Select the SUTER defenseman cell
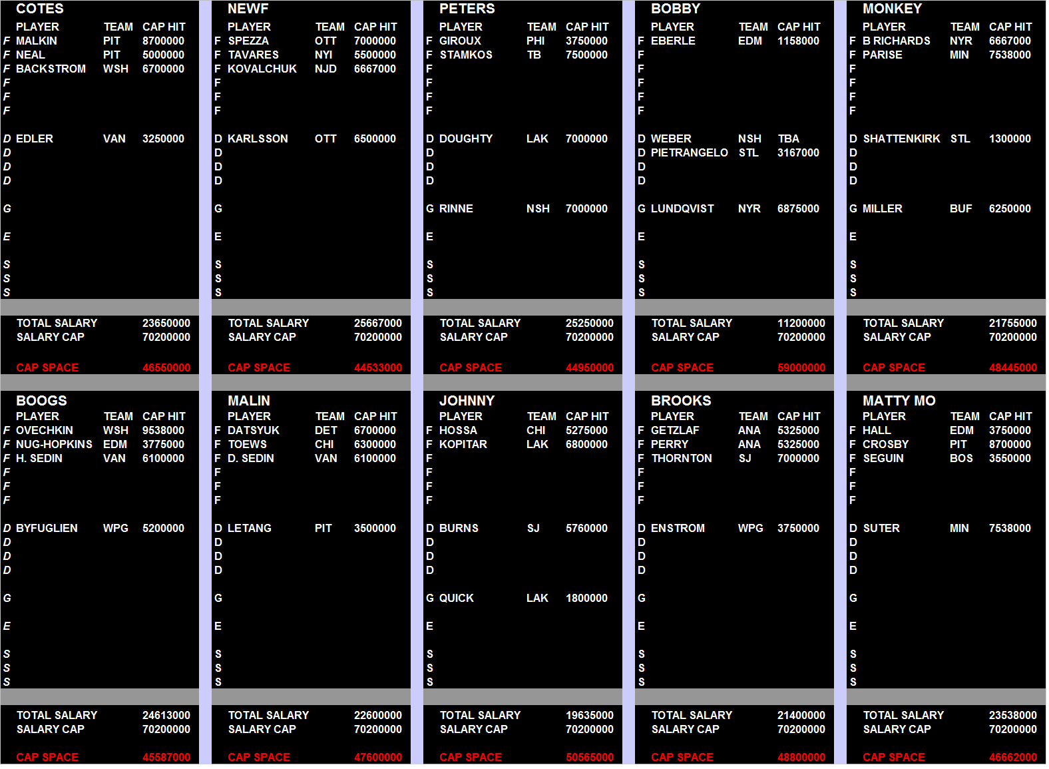Viewport: 1049px width, 769px height. click(x=881, y=528)
